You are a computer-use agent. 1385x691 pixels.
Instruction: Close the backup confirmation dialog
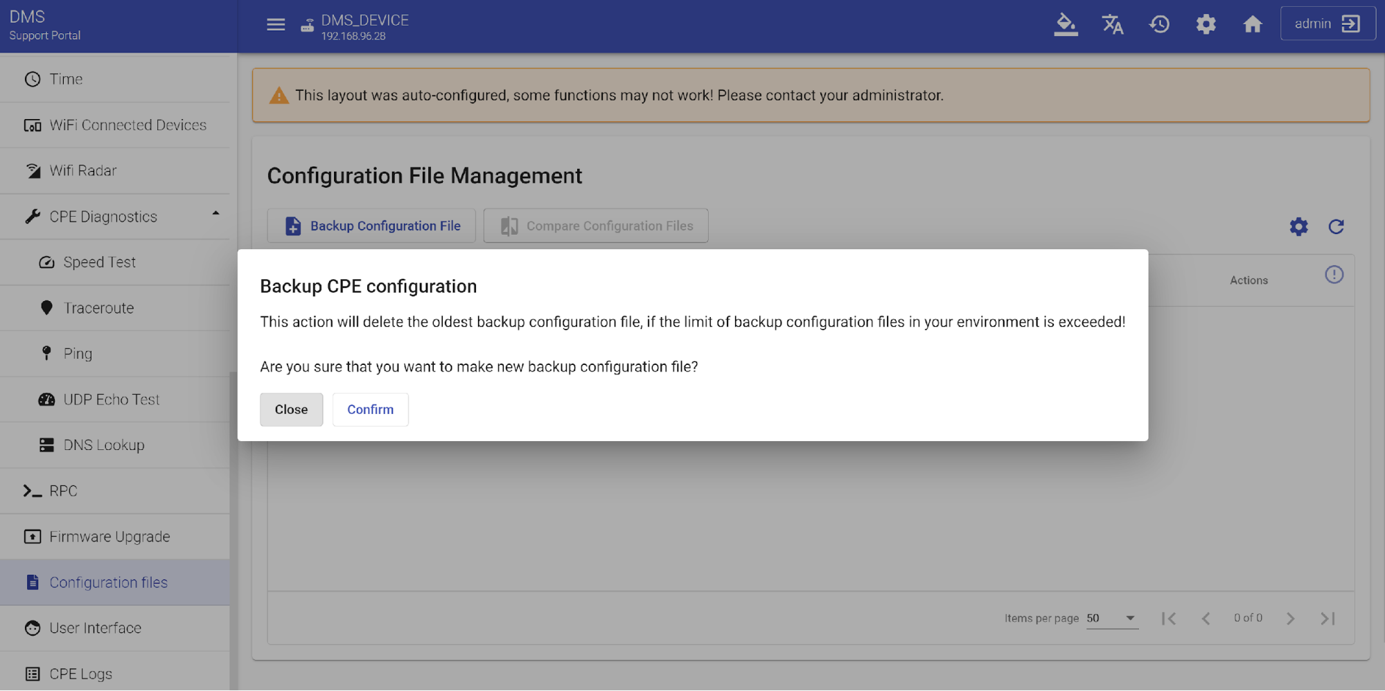pyautogui.click(x=291, y=409)
